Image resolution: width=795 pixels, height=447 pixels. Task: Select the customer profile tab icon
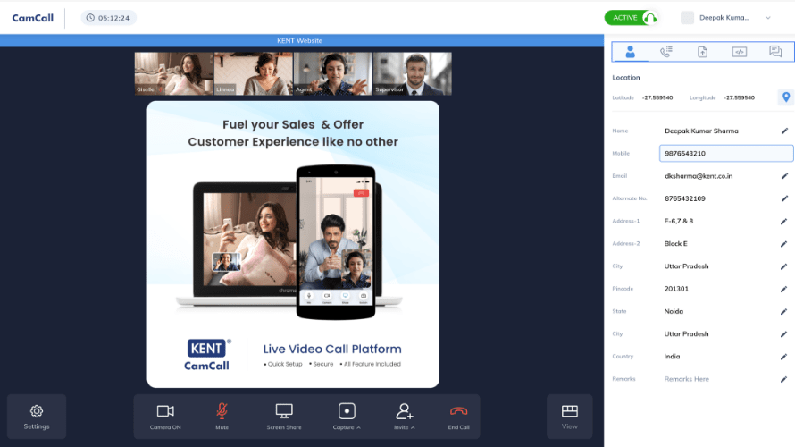(630, 52)
